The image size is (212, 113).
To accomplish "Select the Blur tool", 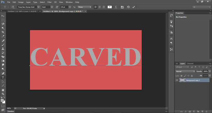I will [x=3, y=65].
